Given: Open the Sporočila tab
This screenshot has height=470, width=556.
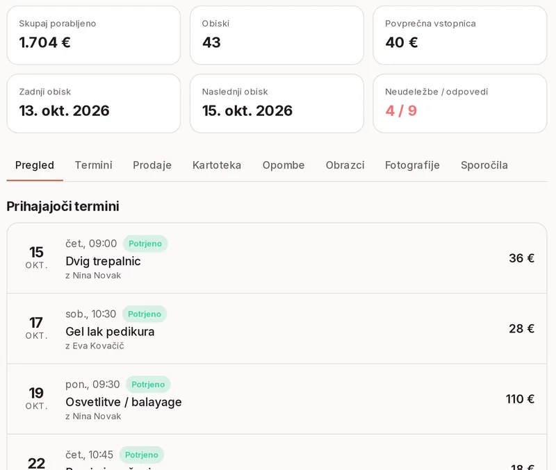Looking at the screenshot, I should tap(484, 165).
